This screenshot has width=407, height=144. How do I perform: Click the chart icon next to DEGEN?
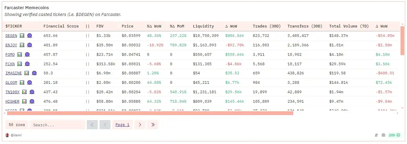(22, 36)
